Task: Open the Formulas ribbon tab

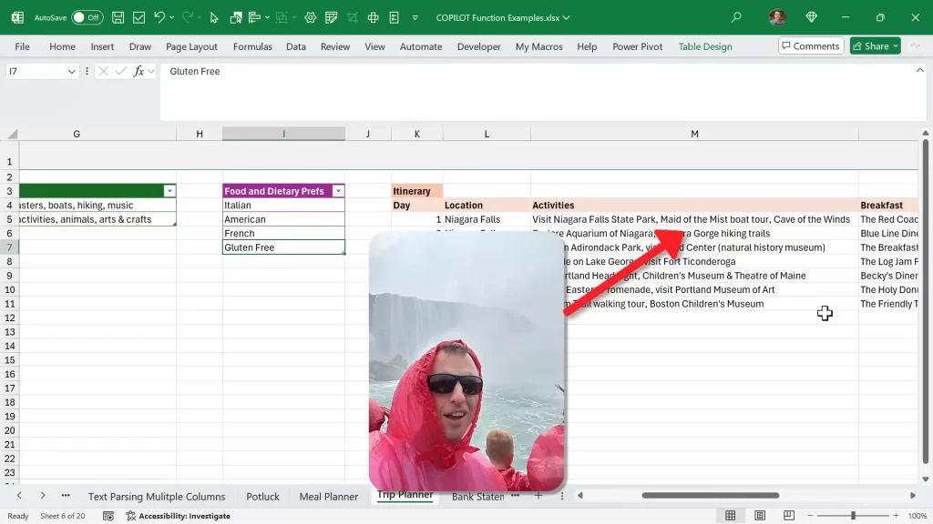Action: click(x=252, y=46)
